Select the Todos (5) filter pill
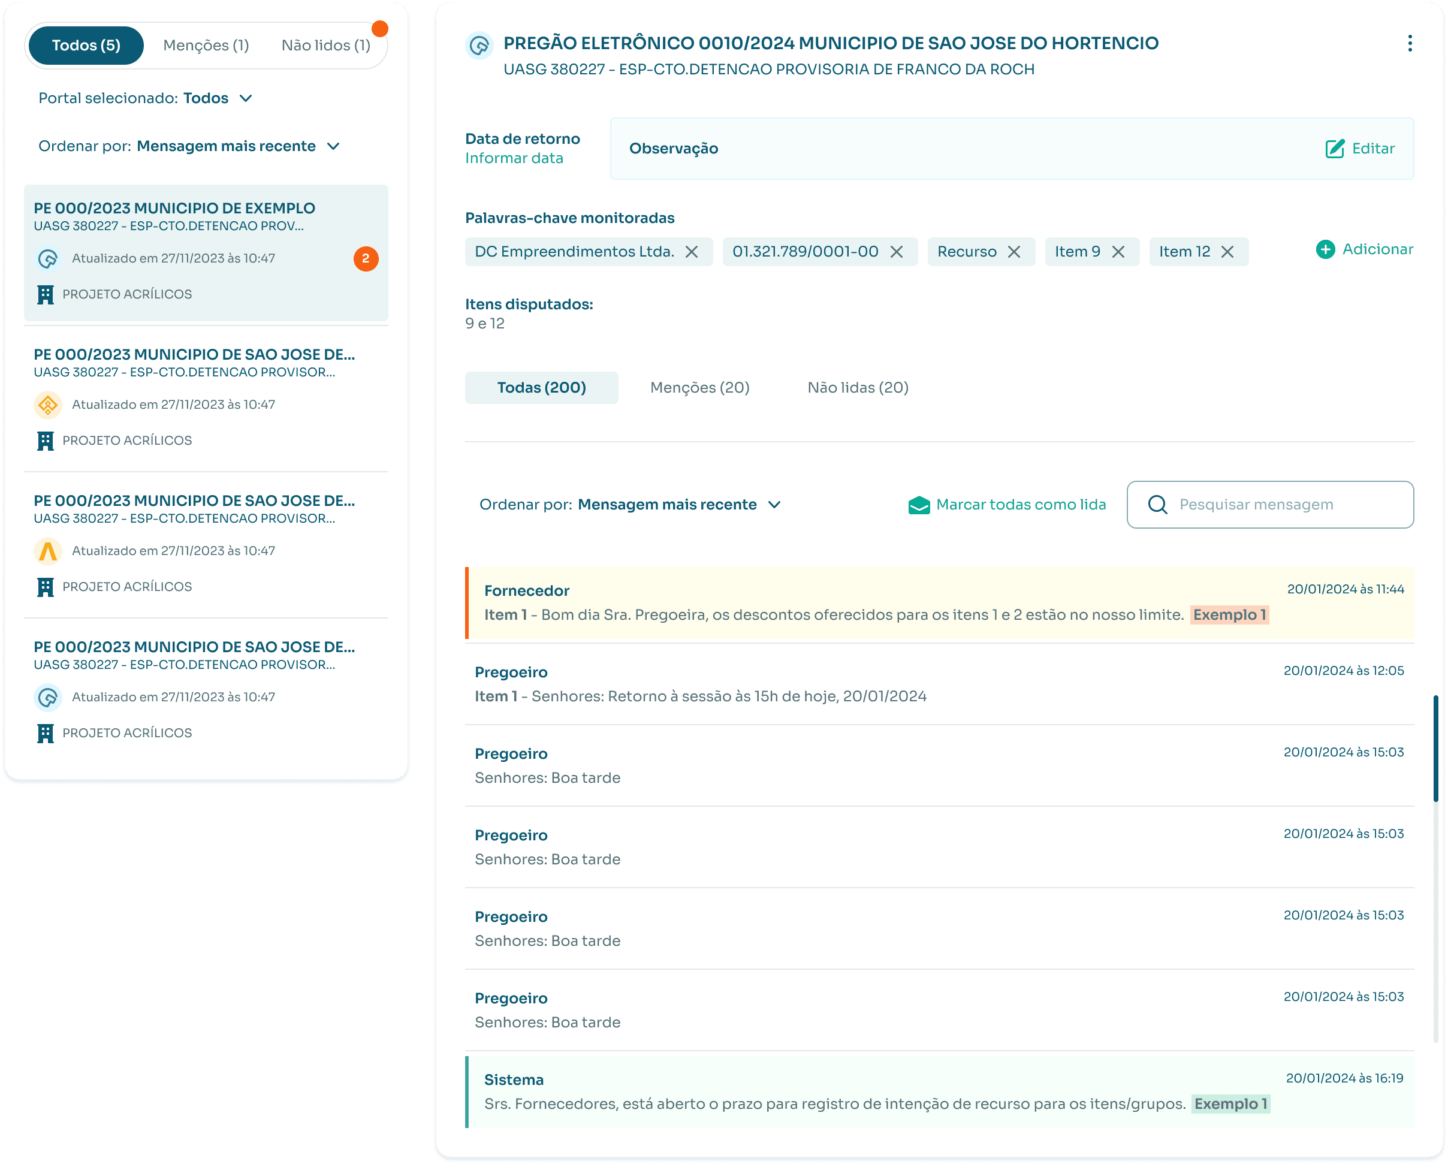Viewport: 1448px width, 1164px height. click(86, 46)
